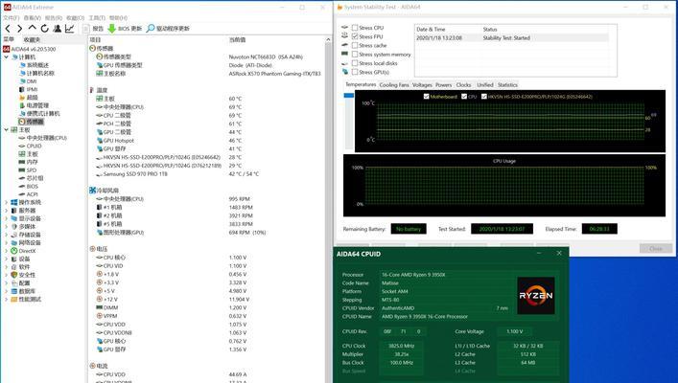Click the user silhouette toolbar icon
Viewport: 678px width, 383px height.
click(58, 29)
